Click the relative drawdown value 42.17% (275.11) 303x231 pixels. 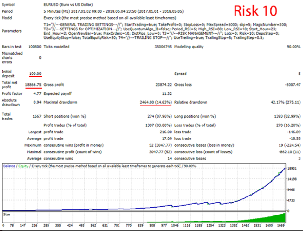pos(284,102)
